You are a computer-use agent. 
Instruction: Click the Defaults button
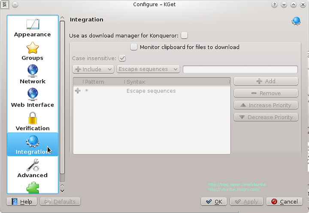pos(60,201)
